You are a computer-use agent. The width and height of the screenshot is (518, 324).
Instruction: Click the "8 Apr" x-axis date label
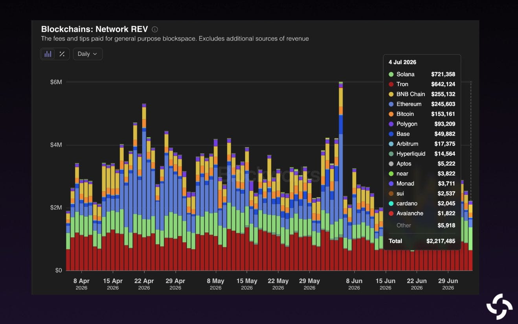point(81,281)
